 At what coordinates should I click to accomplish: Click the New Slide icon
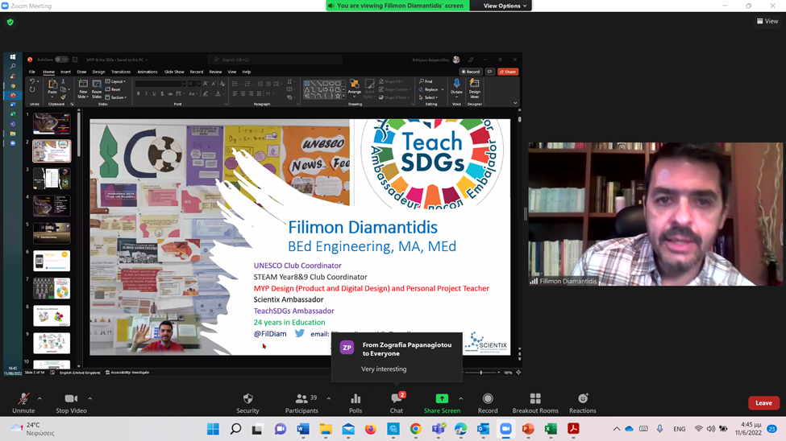(x=83, y=84)
